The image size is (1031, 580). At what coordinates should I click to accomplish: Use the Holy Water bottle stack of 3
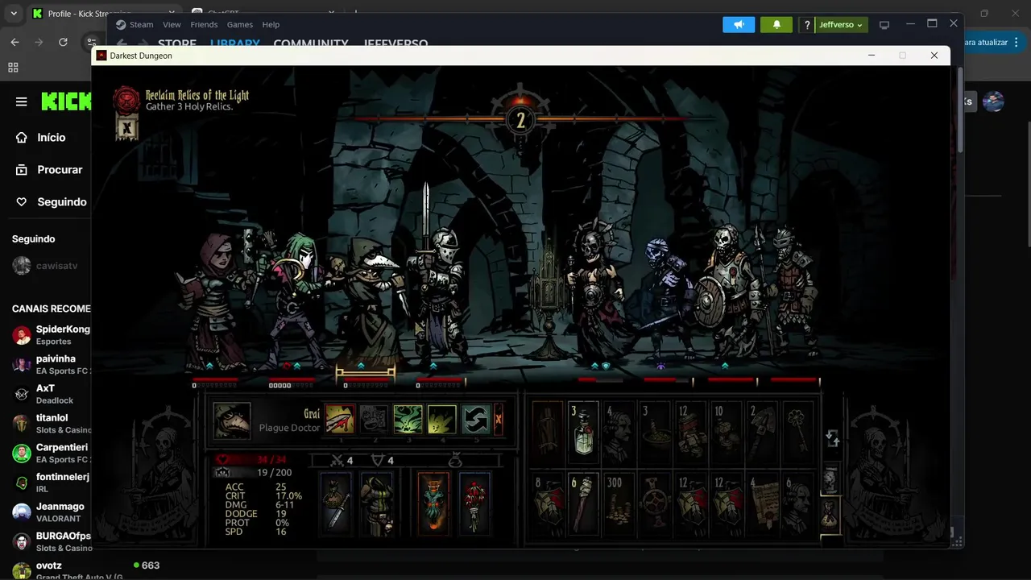(583, 433)
